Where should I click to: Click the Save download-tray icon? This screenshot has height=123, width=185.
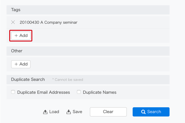69,112
